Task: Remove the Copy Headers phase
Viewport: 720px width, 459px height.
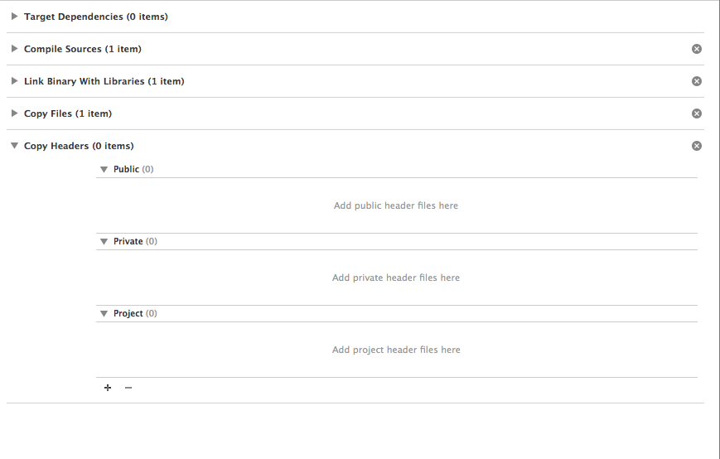Action: [697, 146]
